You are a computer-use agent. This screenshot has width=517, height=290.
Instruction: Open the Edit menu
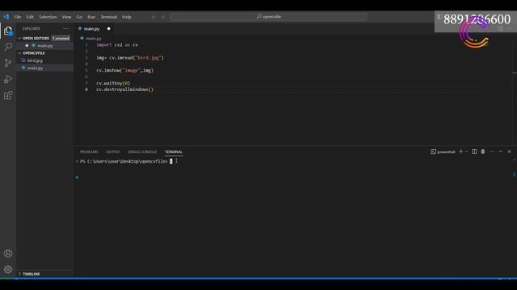click(30, 17)
